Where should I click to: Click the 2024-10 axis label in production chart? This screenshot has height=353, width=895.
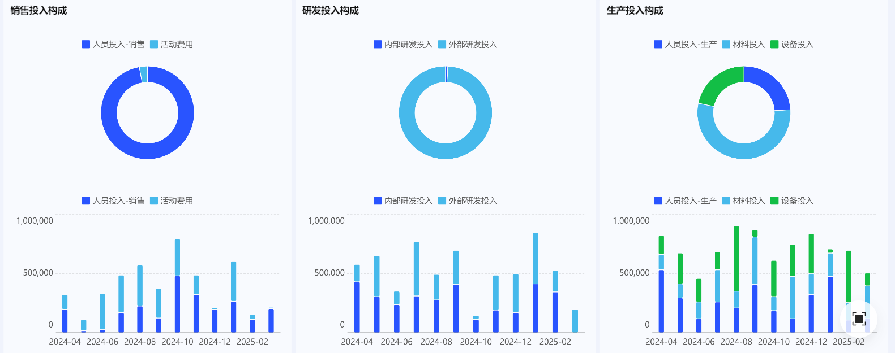click(774, 342)
